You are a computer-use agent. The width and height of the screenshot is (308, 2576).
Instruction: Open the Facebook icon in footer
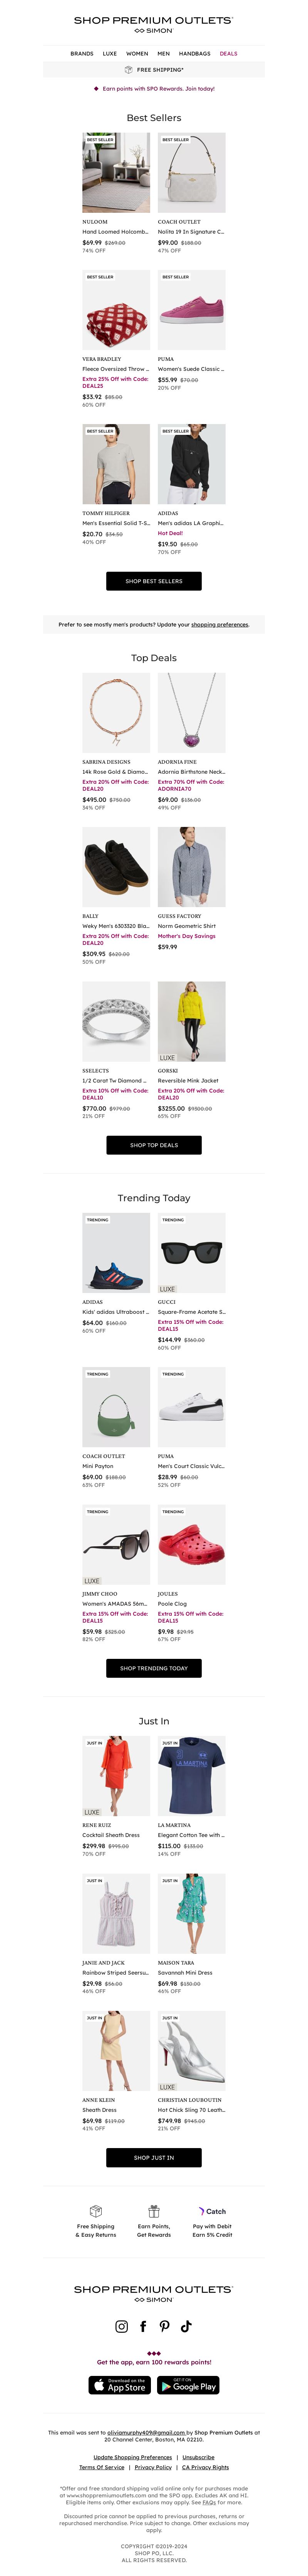143,2326
